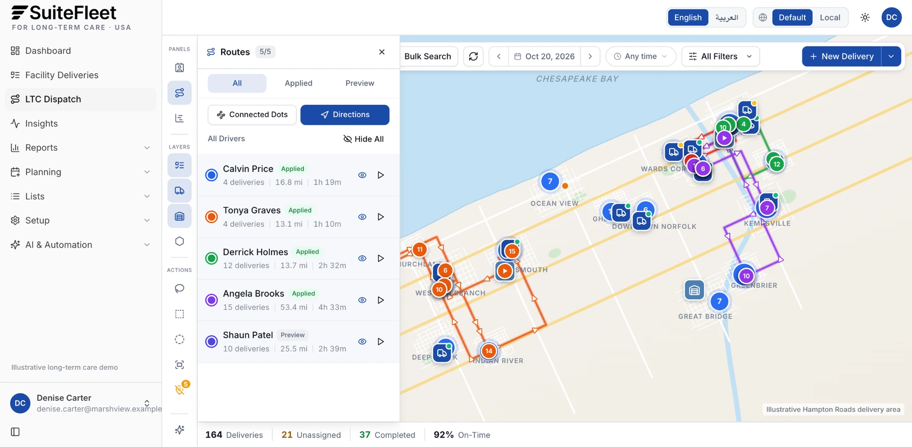Toggle visibility of Calvin Price's route
This screenshot has height=447, width=912.
pos(362,175)
